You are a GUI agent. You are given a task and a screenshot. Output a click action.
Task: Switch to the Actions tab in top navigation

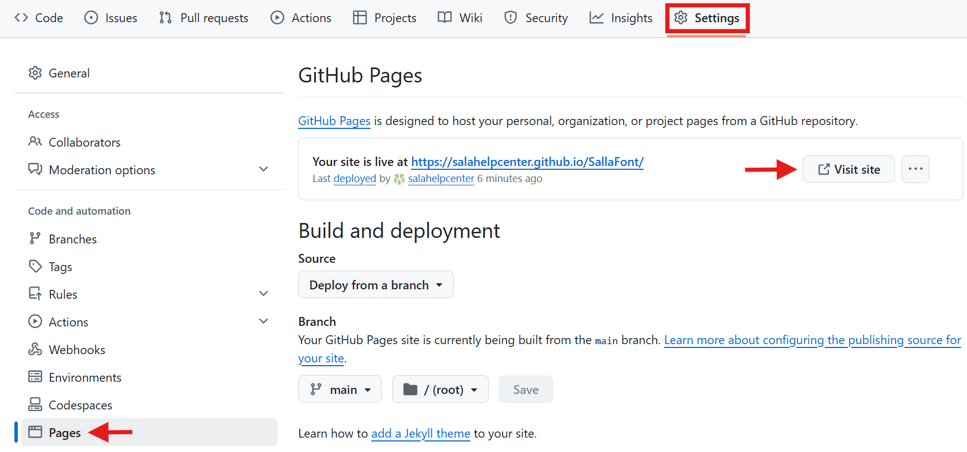(x=301, y=18)
